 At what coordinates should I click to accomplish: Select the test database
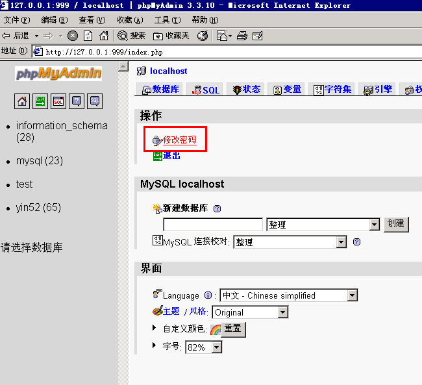click(24, 184)
